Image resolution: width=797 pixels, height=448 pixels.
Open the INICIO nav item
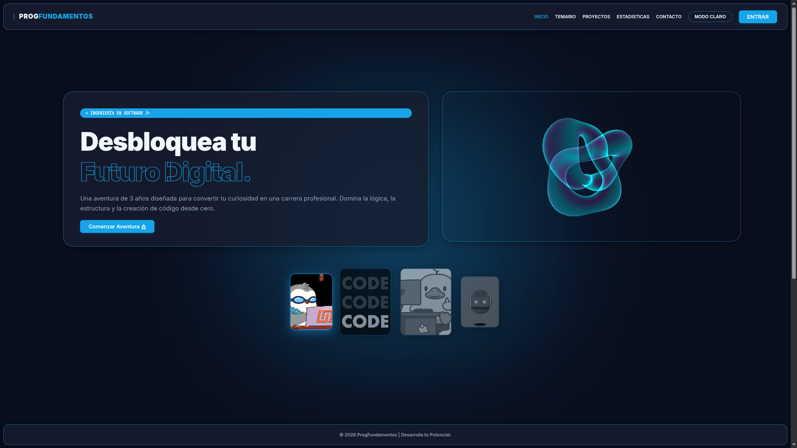pyautogui.click(x=541, y=17)
